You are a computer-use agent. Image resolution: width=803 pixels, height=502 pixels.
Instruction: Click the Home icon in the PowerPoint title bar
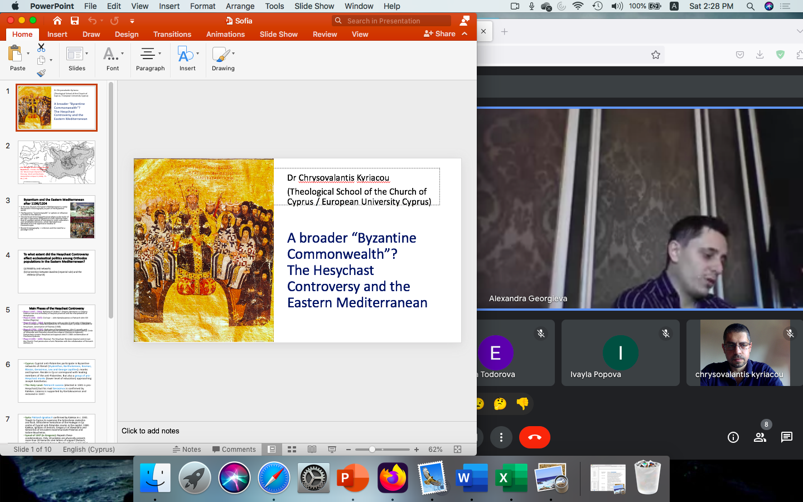pyautogui.click(x=57, y=21)
